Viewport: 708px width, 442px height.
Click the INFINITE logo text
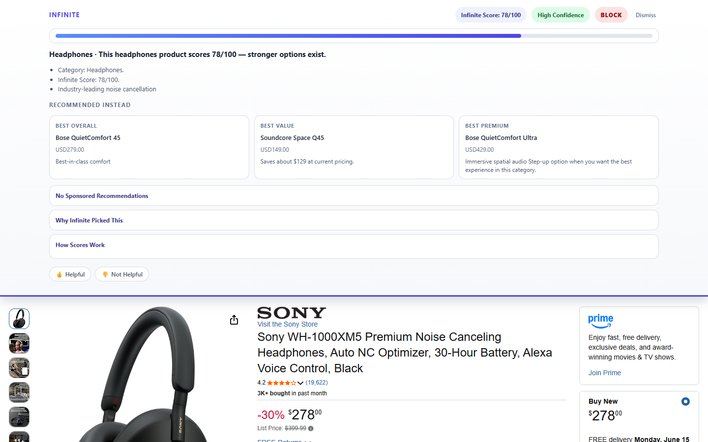click(64, 15)
